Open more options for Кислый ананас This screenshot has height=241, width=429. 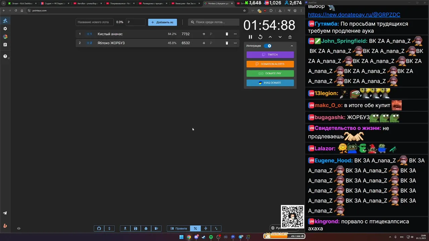235,34
